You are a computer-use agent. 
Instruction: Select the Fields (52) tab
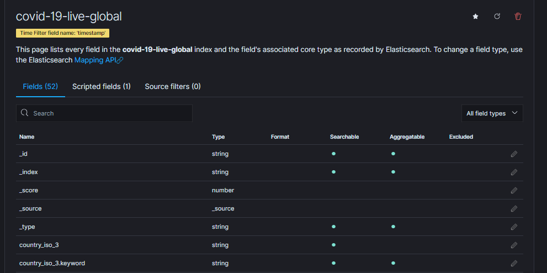[40, 87]
